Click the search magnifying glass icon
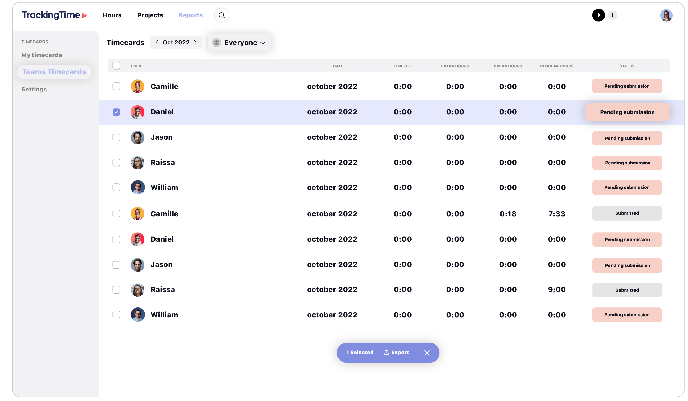 coord(221,15)
